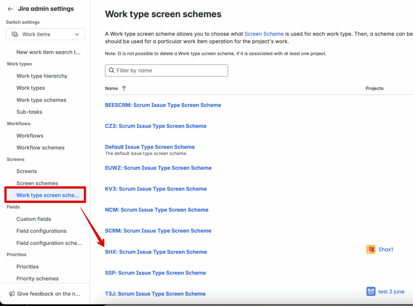Open Work type hierarchy in sidebar
This screenshot has width=413, height=306.
point(42,76)
